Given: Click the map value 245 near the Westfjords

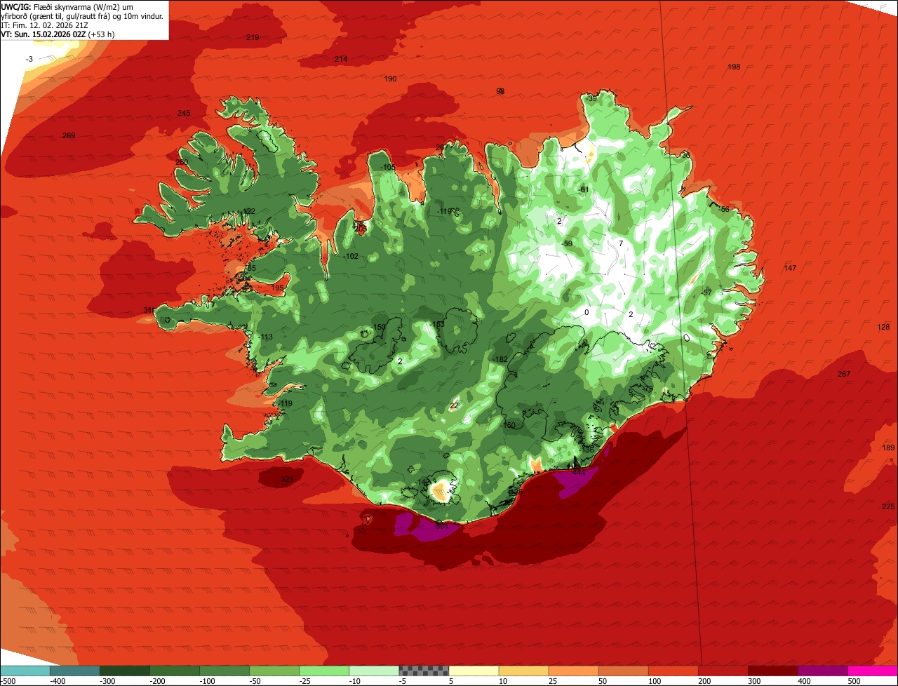Looking at the screenshot, I should point(184,113).
